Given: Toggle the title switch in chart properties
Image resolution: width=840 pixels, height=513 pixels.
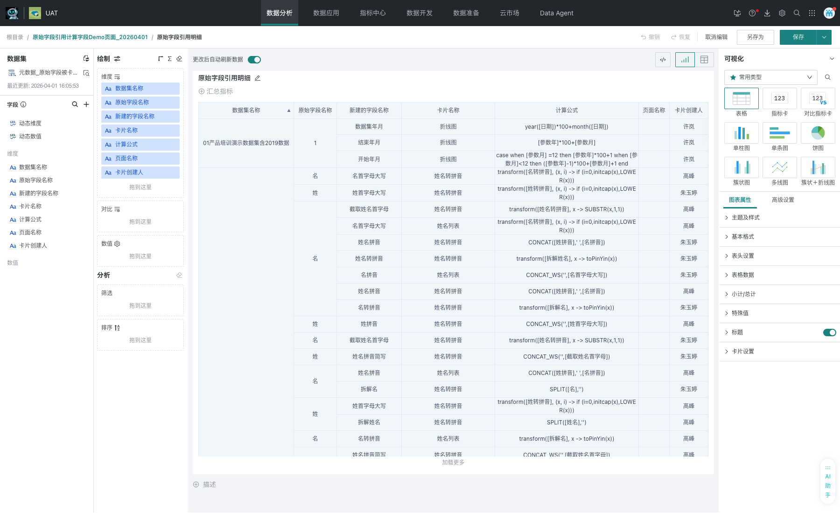Looking at the screenshot, I should pyautogui.click(x=829, y=333).
